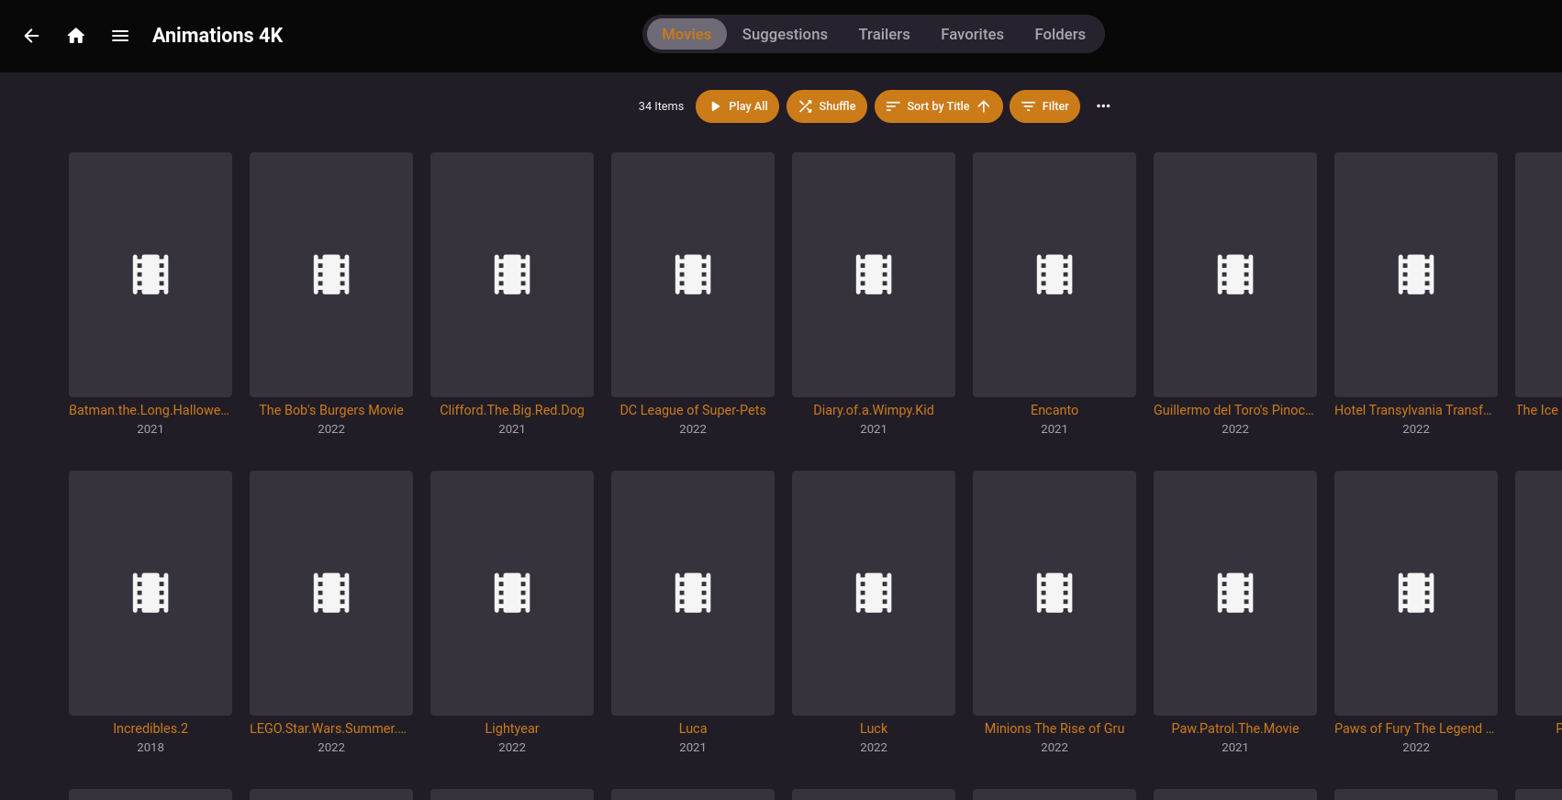
Task: Click the back arrow icon
Action: click(x=31, y=36)
